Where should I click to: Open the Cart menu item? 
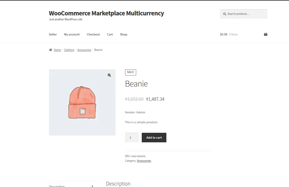[110, 34]
